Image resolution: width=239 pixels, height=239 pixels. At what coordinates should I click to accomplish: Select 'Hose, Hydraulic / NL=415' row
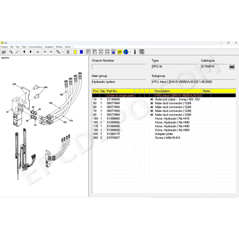[x=164, y=118]
